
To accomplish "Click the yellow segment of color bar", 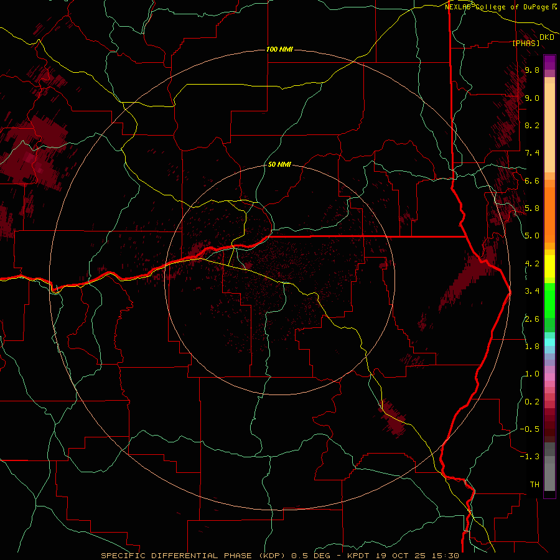I will click(549, 266).
